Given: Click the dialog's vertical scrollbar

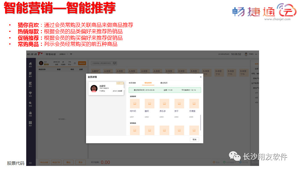Looking at the screenshot, I should click(200, 122).
